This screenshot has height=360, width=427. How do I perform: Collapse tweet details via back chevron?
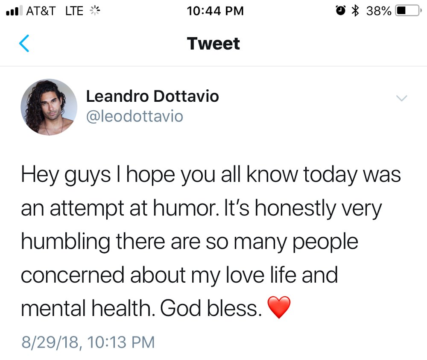pyautogui.click(x=24, y=43)
